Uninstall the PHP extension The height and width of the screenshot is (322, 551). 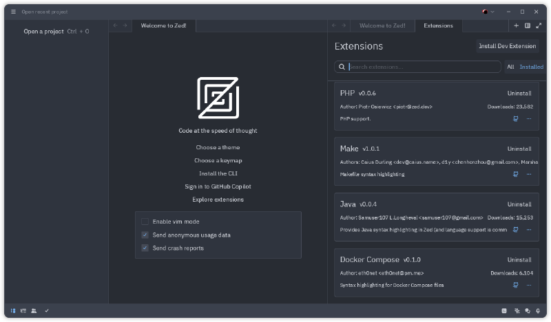click(x=519, y=93)
